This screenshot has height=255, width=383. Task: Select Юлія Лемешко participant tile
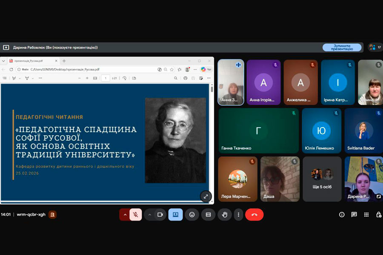coord(321,130)
